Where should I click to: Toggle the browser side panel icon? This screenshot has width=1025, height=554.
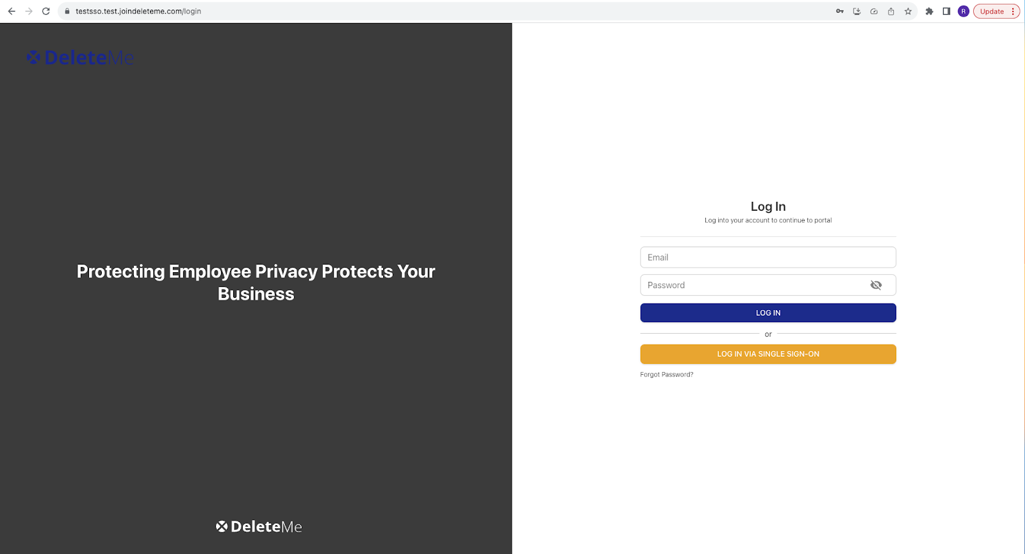click(946, 12)
